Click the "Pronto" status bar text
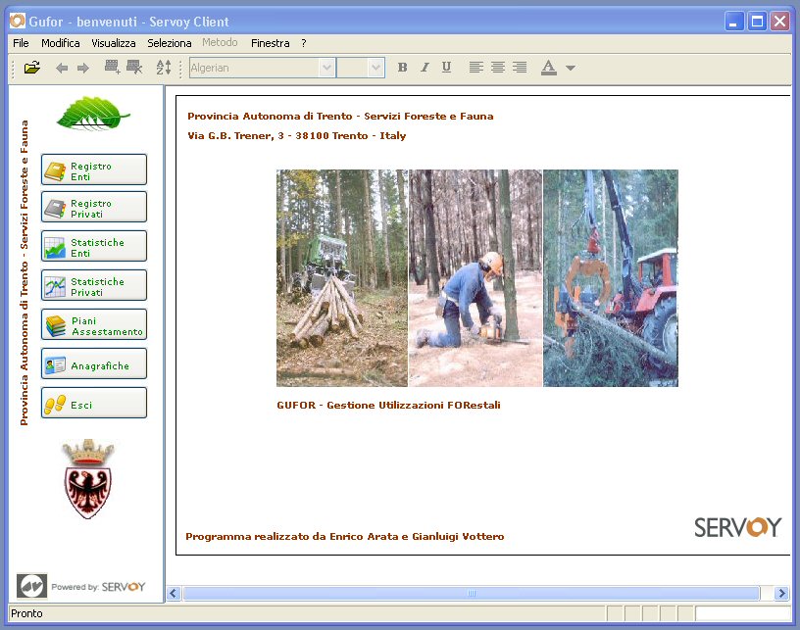The image size is (800, 630). click(26, 613)
